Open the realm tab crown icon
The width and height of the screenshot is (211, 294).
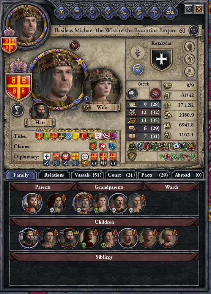point(61,13)
